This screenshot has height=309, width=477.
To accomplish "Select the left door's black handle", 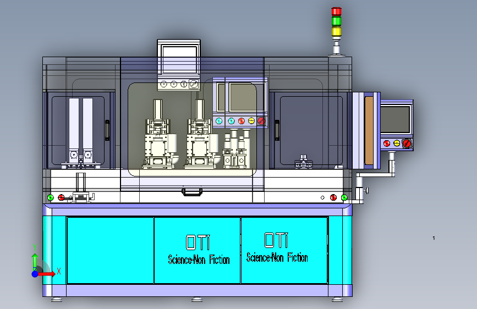I will click(107, 130).
